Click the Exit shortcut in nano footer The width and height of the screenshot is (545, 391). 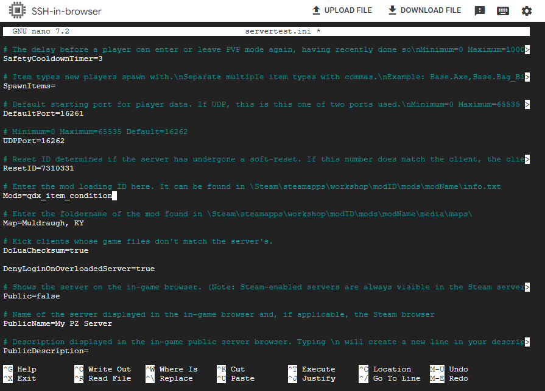(20, 378)
